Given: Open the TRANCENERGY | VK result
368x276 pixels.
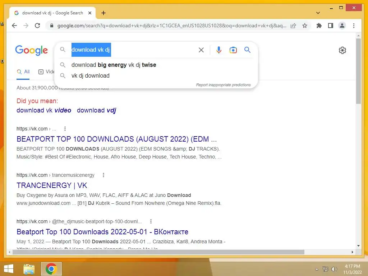Looking at the screenshot, I should (x=52, y=185).
